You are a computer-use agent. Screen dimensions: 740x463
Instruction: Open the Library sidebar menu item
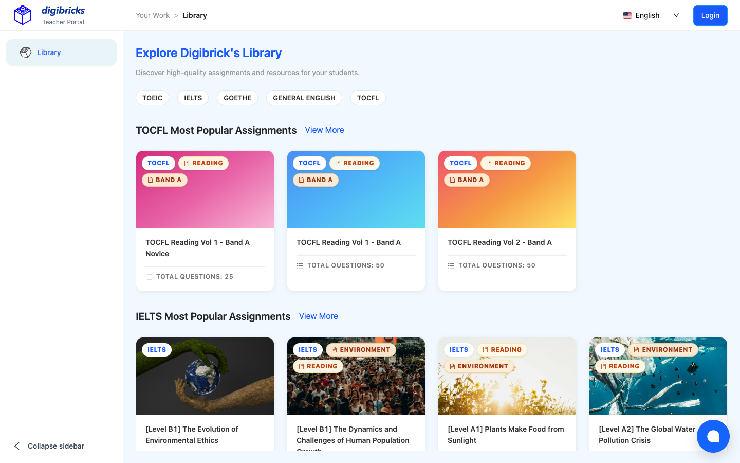(62, 52)
